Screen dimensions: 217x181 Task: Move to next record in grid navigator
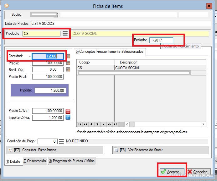click(x=103, y=124)
